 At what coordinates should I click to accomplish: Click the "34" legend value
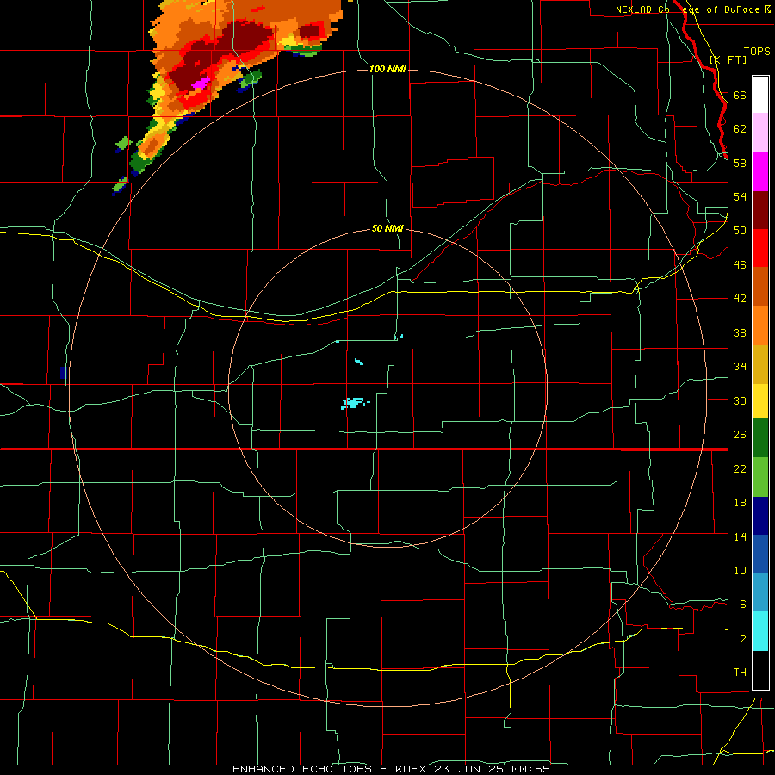coord(740,366)
